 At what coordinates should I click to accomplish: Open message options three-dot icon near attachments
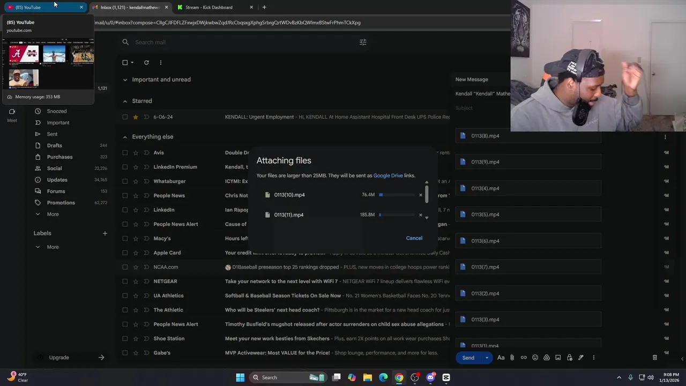pos(665,137)
